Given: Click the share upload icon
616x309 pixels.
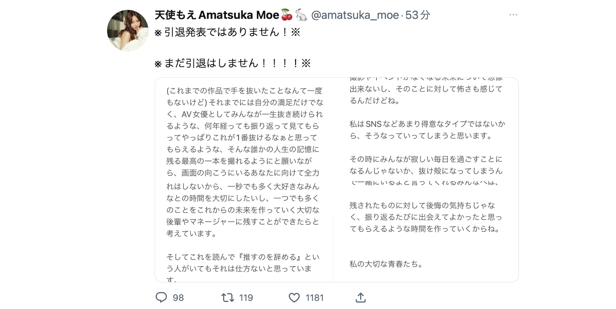Looking at the screenshot, I should point(360,298).
